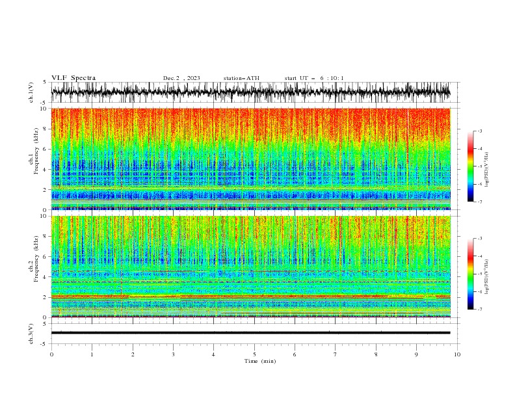Viewport: 515px width, 398px height.
Task: Click the lower "log(PSD)(V²/Hz)" color bar label
Action: [487, 277]
